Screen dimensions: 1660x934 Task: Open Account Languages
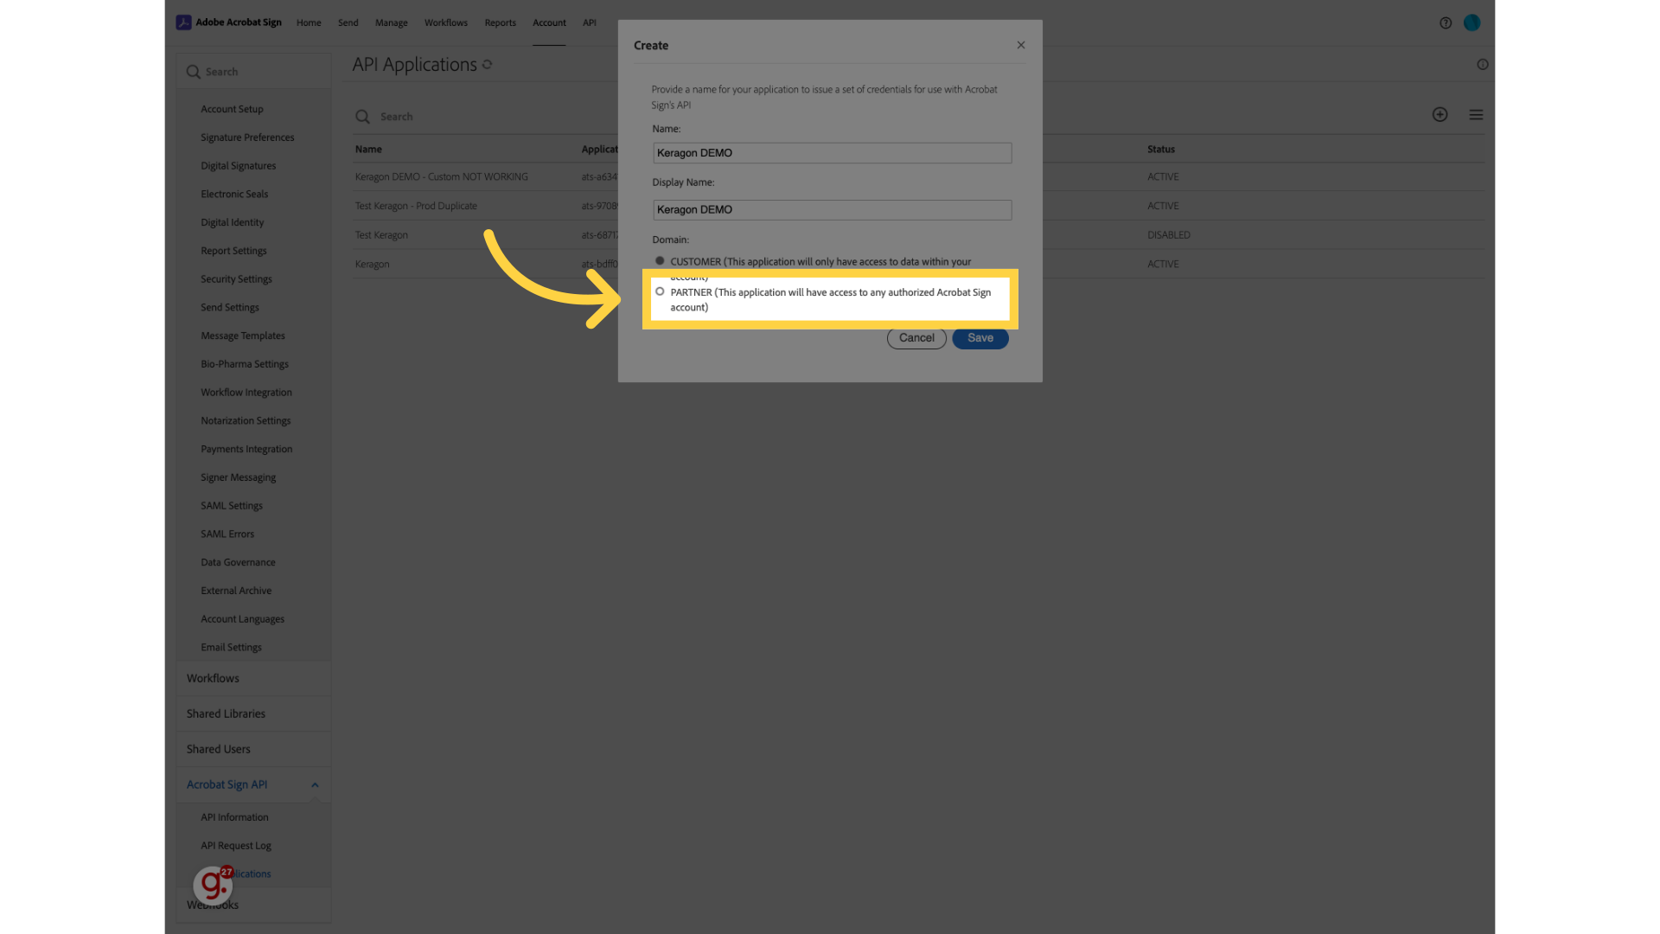point(243,619)
